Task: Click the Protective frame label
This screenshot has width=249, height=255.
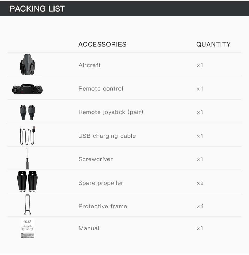Action: point(103,206)
